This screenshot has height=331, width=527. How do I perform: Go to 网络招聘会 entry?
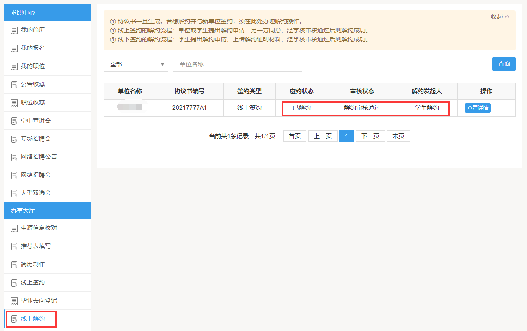[47, 175]
